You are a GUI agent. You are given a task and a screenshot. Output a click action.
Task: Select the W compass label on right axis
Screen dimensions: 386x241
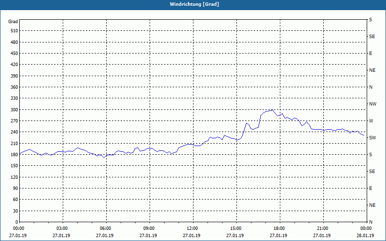pyautogui.click(x=371, y=121)
